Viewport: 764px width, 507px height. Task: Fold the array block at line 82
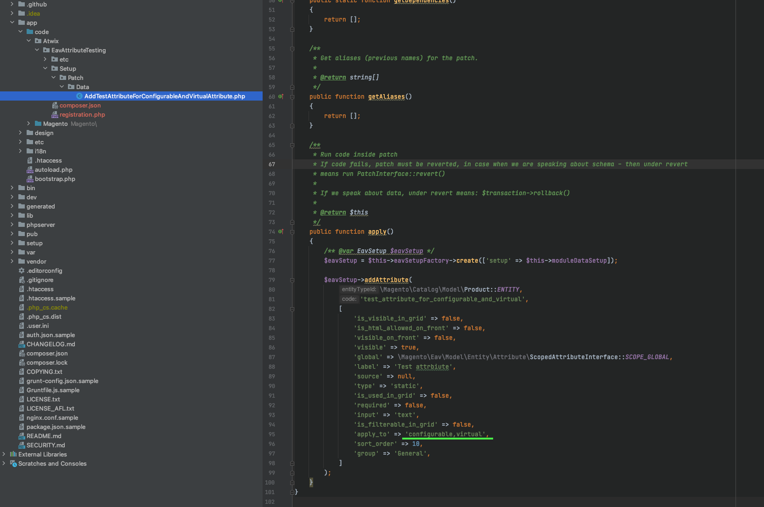click(x=292, y=309)
